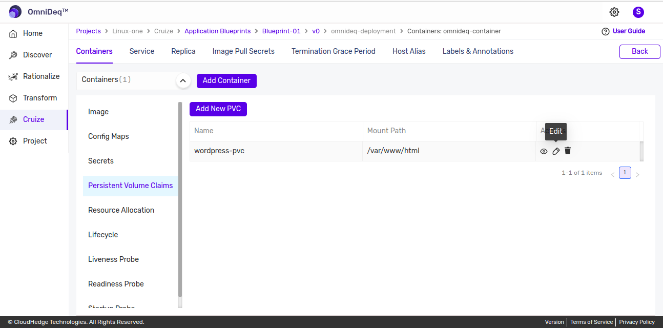Open Home in sidebar
The width and height of the screenshot is (663, 328).
pyautogui.click(x=34, y=33)
